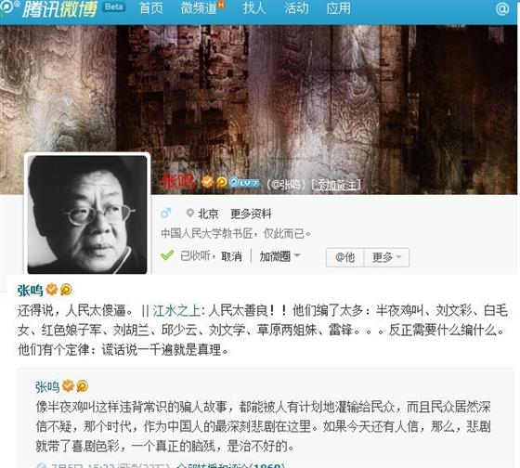Click the location pin beside 北京
The image size is (520, 468).
coord(190,213)
